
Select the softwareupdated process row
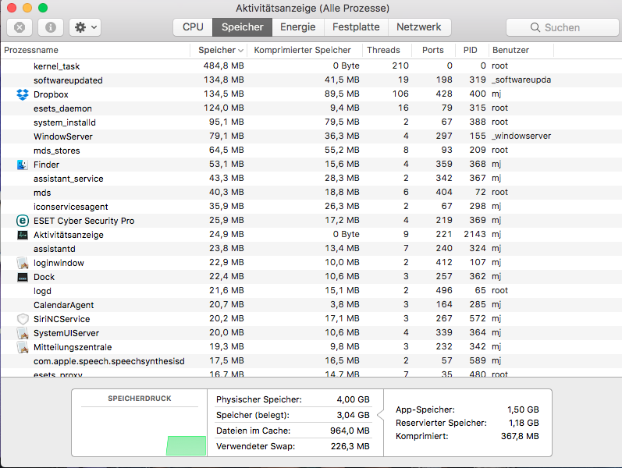pos(311,80)
